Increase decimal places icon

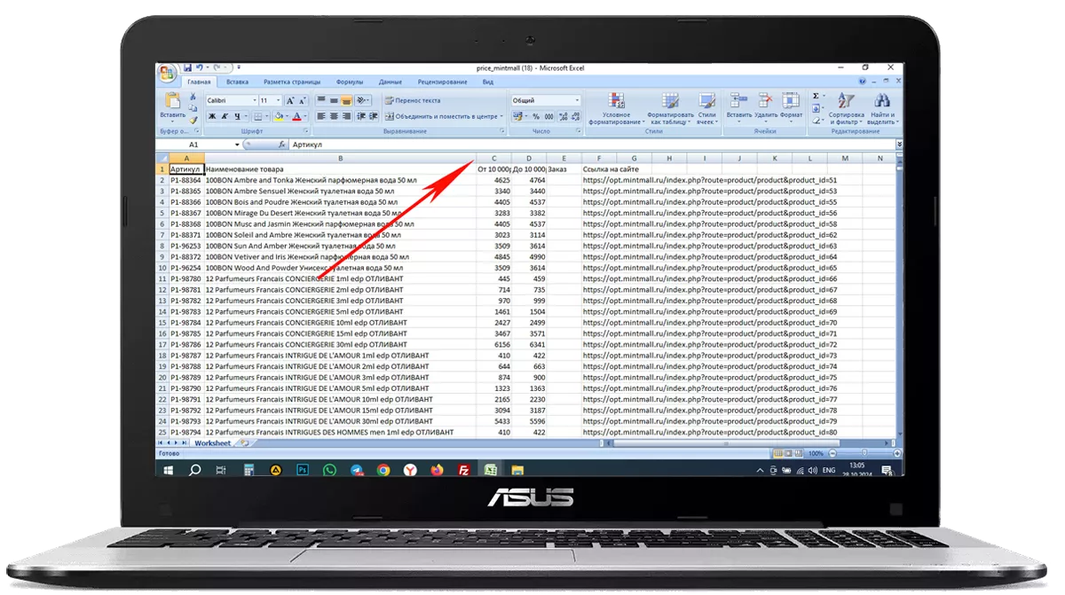(x=563, y=116)
